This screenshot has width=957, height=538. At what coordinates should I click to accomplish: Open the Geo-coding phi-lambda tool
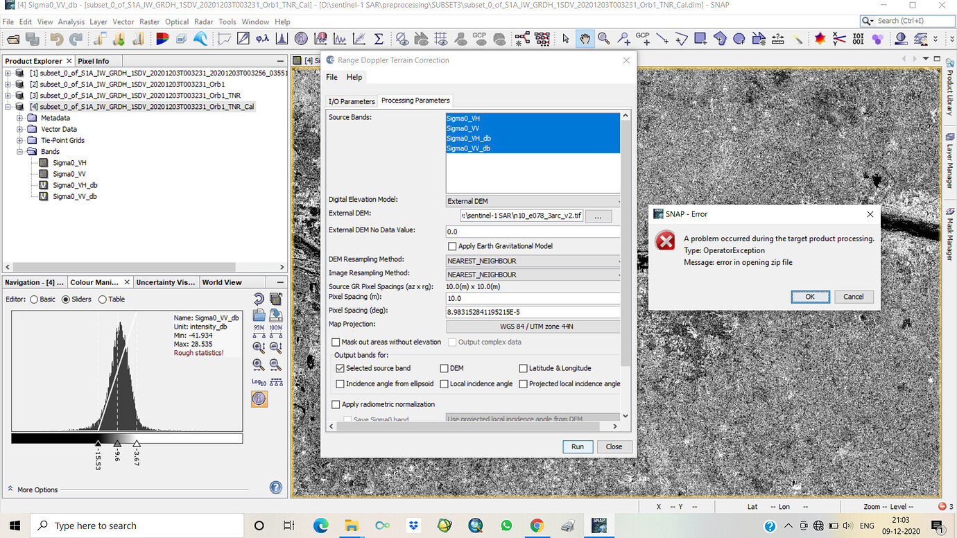[x=262, y=38]
